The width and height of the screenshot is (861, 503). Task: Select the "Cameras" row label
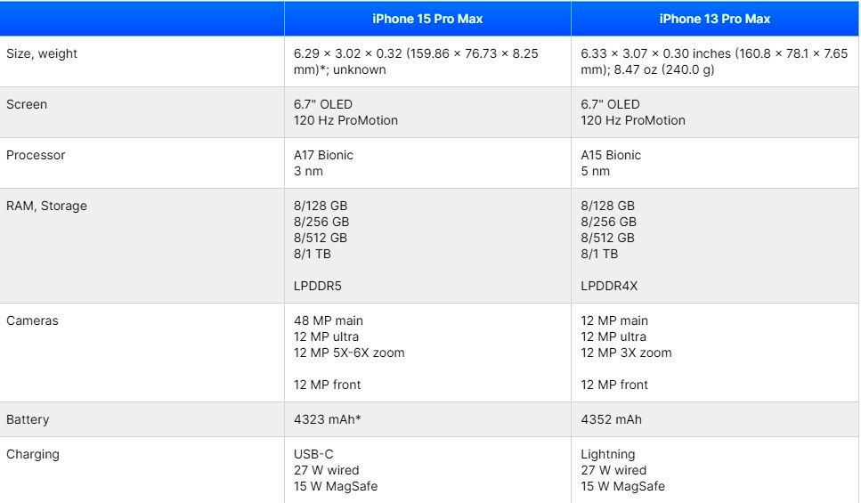(x=32, y=320)
